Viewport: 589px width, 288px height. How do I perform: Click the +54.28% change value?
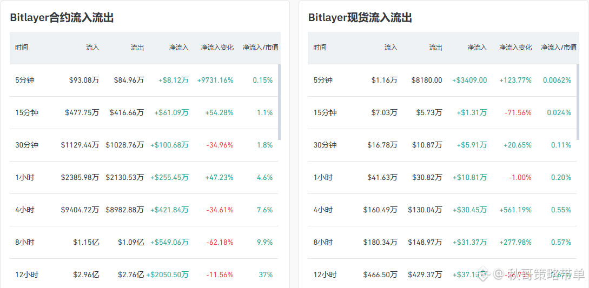[x=220, y=112]
